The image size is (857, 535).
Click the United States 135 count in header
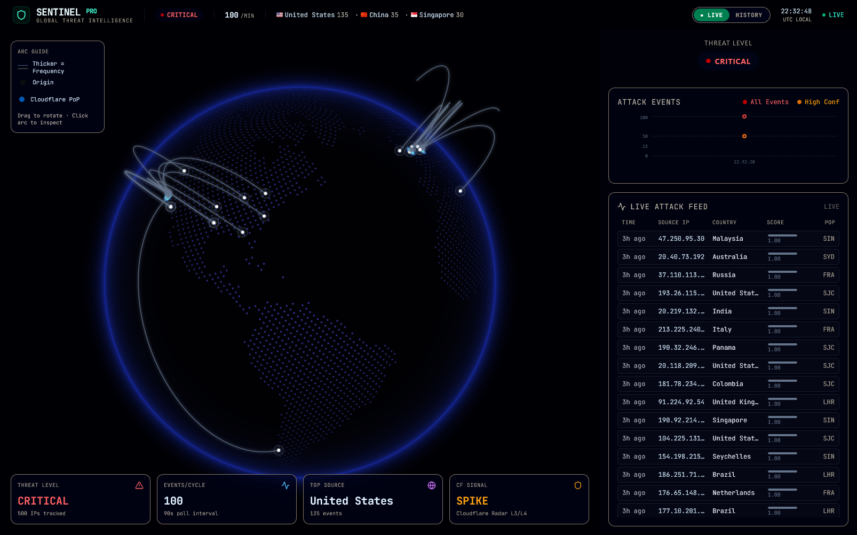pyautogui.click(x=312, y=15)
